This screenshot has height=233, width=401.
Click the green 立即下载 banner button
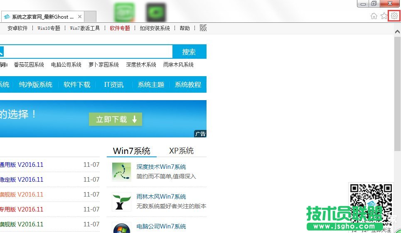pos(116,119)
